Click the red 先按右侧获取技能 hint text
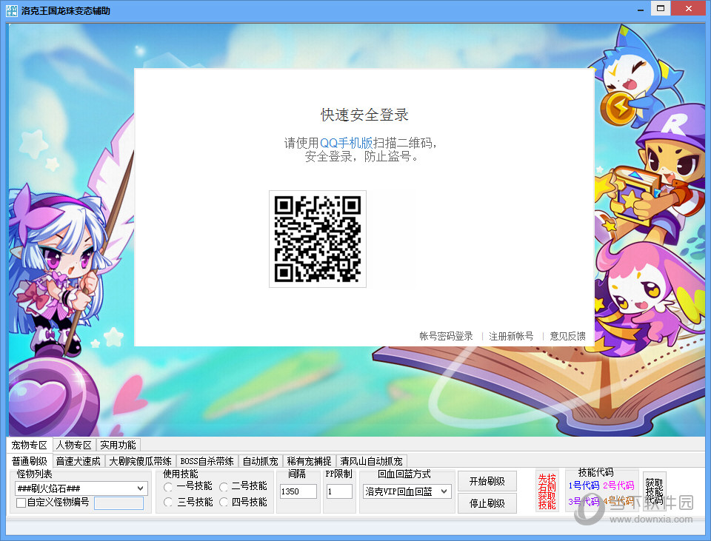This screenshot has width=711, height=541. [x=547, y=491]
